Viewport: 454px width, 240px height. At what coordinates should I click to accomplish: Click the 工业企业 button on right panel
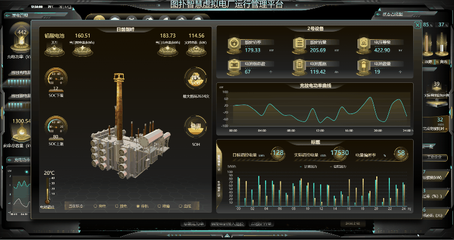click(x=434, y=158)
